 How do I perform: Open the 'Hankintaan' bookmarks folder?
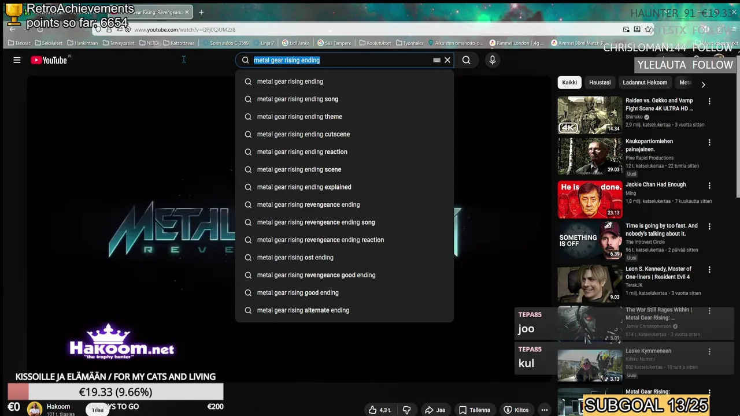click(x=83, y=43)
